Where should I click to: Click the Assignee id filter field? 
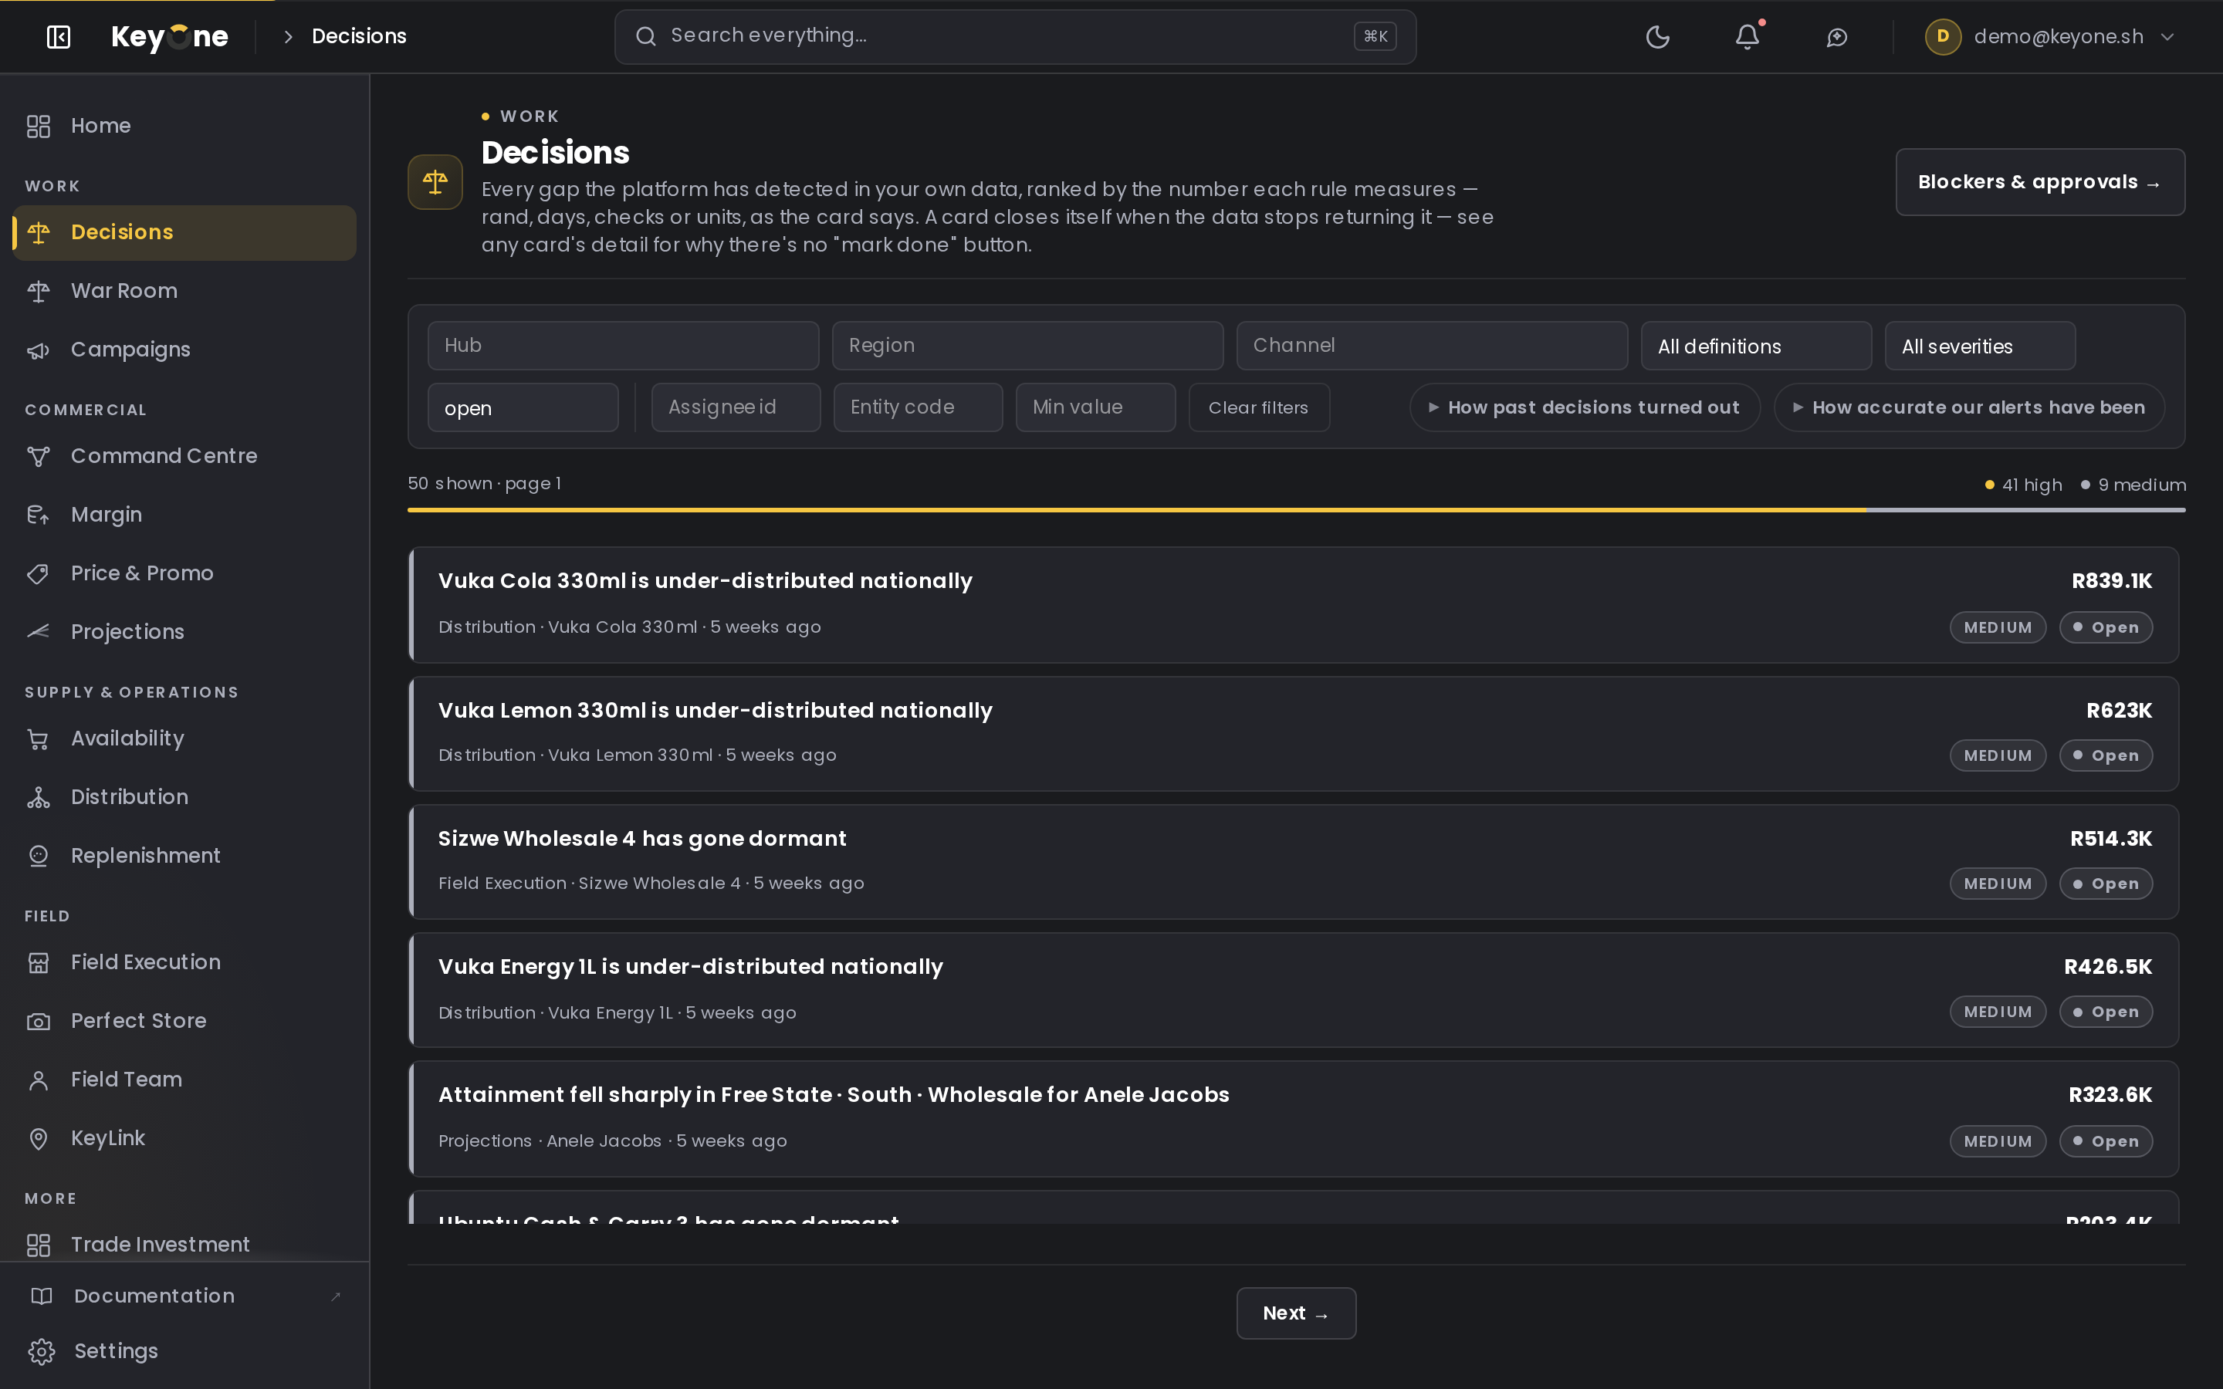[x=736, y=408]
